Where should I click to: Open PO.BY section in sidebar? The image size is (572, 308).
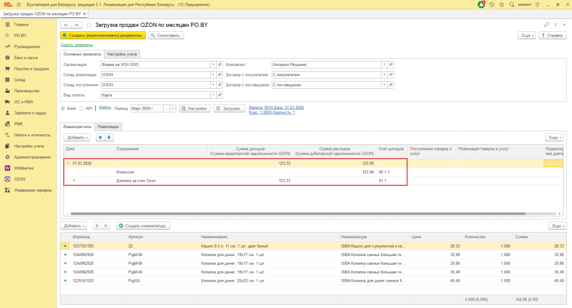point(20,35)
